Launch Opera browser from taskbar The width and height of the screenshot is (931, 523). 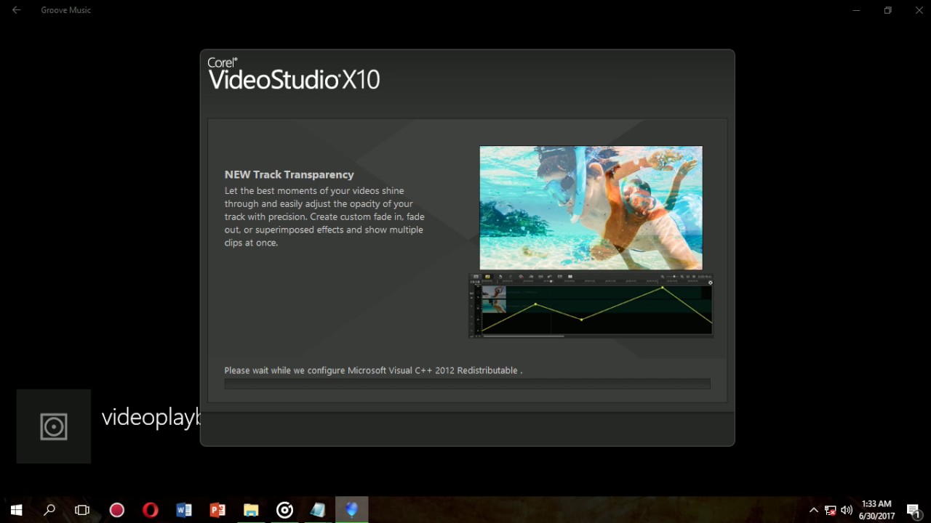[x=150, y=510]
